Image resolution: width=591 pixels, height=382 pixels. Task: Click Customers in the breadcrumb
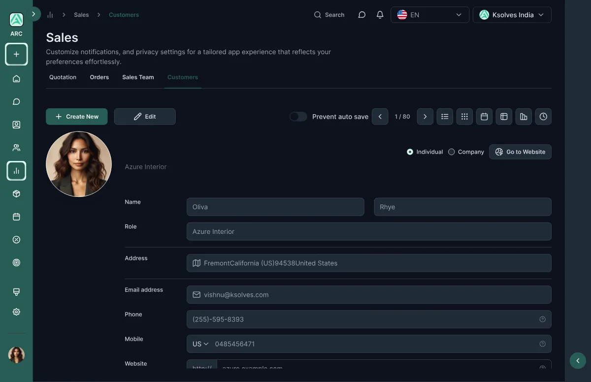pos(124,15)
